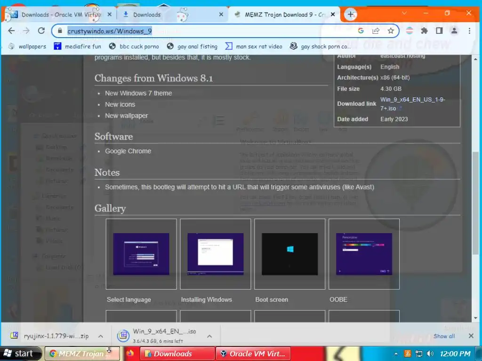
Task: Click the orange tray notification icon
Action: 407,353
